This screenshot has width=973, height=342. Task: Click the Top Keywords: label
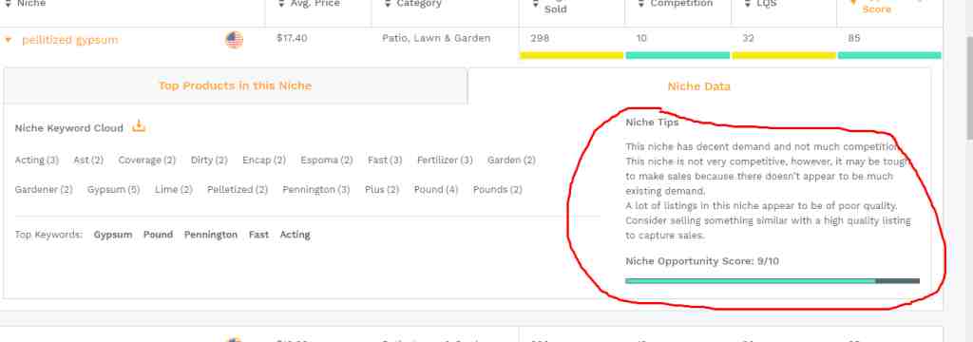click(x=48, y=235)
